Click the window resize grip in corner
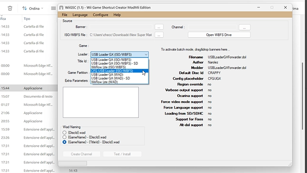This screenshot has height=173, width=307. point(290,164)
